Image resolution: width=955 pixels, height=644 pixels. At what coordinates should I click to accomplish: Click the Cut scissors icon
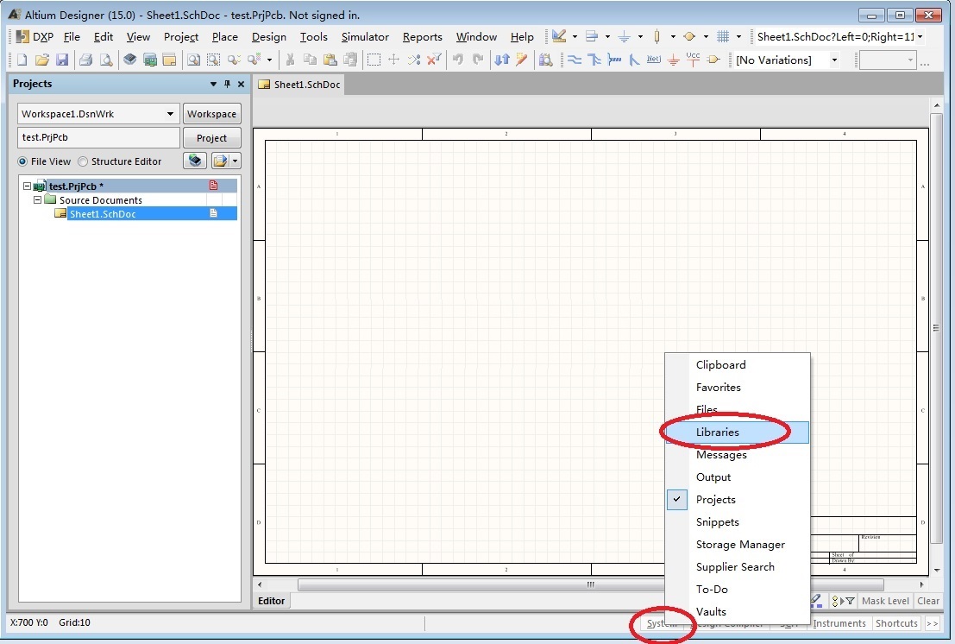pos(290,60)
